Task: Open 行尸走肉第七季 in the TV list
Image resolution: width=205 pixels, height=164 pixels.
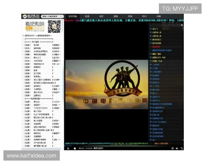Action: click(x=40, y=143)
